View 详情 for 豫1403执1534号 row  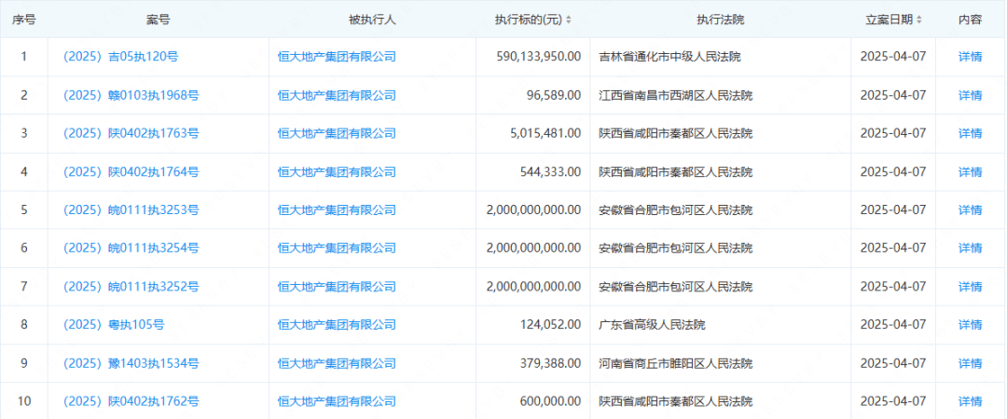pos(970,363)
